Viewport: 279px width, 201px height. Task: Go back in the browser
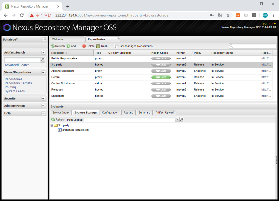pos(6,15)
